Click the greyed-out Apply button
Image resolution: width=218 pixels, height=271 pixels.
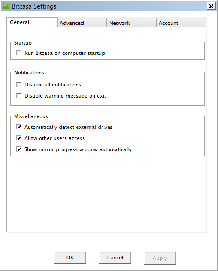point(160,258)
